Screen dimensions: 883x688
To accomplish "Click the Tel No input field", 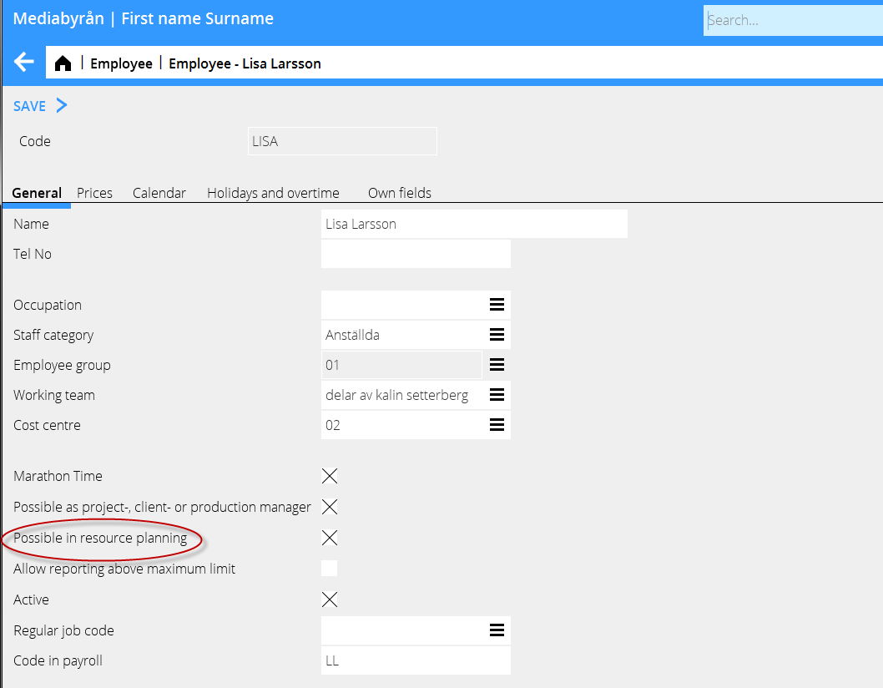I will coord(415,254).
